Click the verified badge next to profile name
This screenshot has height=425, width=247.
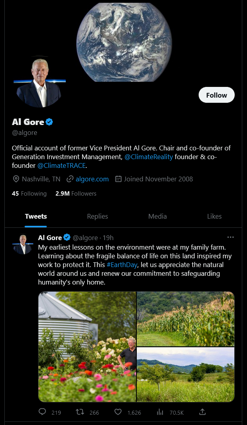click(x=49, y=122)
